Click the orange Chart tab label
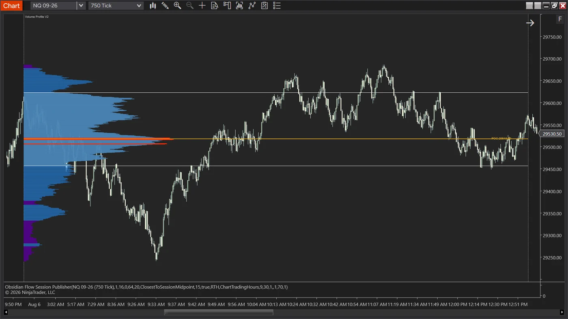 point(11,6)
